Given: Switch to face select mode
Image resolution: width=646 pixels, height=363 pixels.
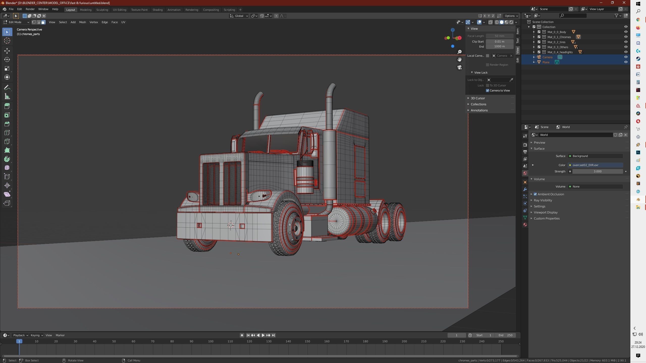Looking at the screenshot, I should point(43,22).
